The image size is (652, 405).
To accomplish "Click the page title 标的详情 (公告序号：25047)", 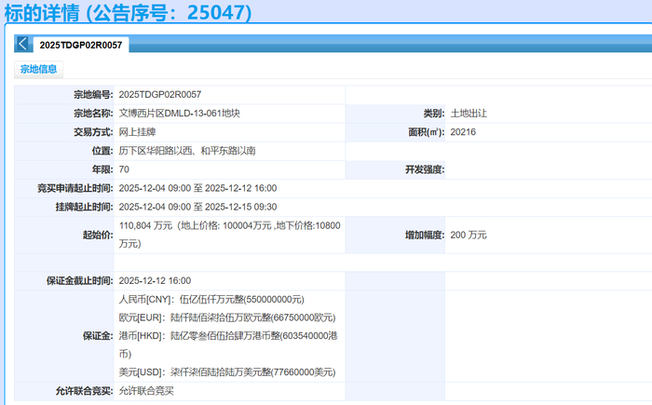I will (129, 12).
